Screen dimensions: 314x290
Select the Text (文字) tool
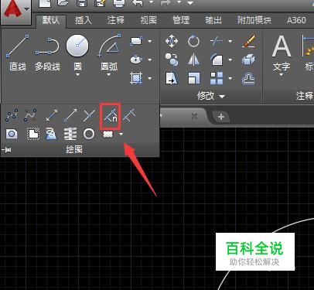282,53
